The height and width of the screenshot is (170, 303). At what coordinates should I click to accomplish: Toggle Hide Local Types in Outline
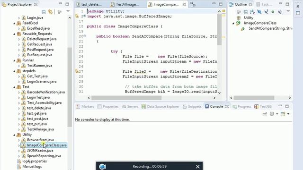pyautogui.click(x=280, y=12)
